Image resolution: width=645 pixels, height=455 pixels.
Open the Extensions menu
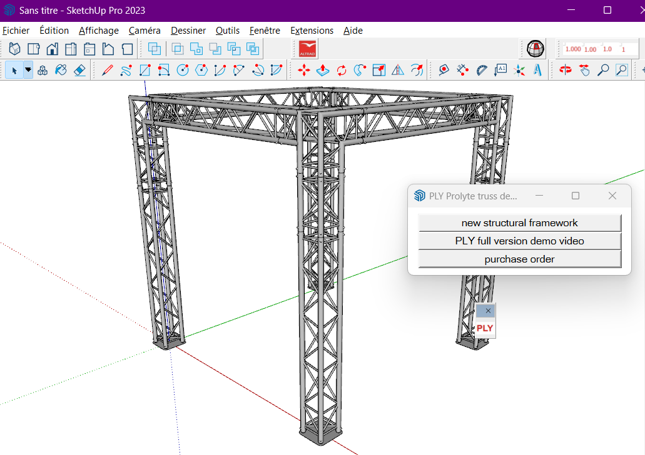312,30
